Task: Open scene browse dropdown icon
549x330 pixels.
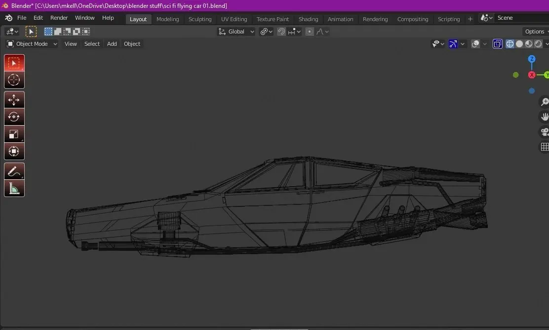Action: 486,18
